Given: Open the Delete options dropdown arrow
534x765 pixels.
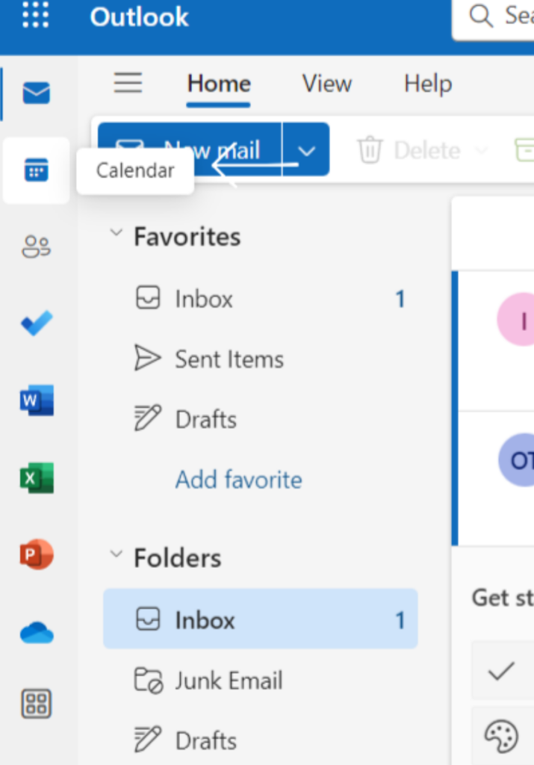Looking at the screenshot, I should tap(481, 149).
